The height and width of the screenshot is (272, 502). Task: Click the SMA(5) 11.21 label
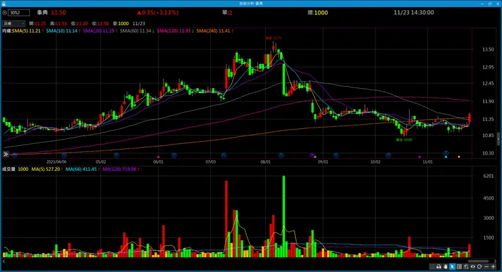coord(26,31)
